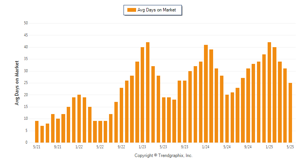
Task: Select the bar above the 5/21 label
Action: click(37, 132)
